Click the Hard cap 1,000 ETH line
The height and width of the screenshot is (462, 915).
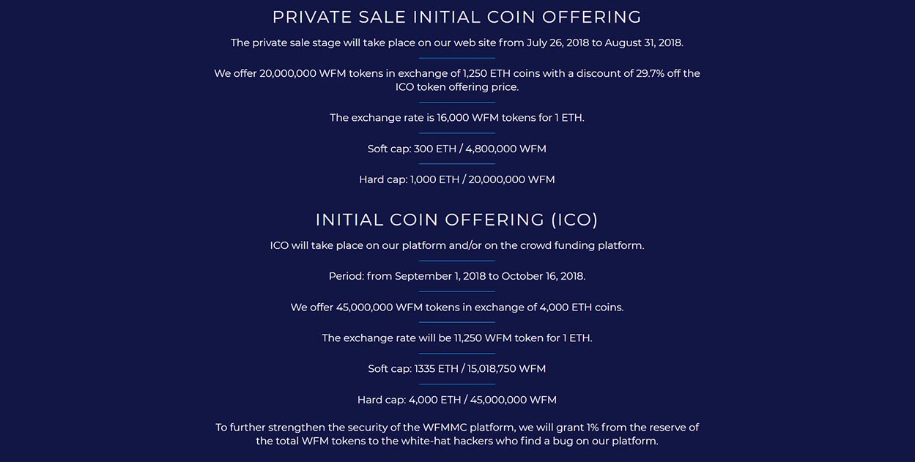point(457,179)
